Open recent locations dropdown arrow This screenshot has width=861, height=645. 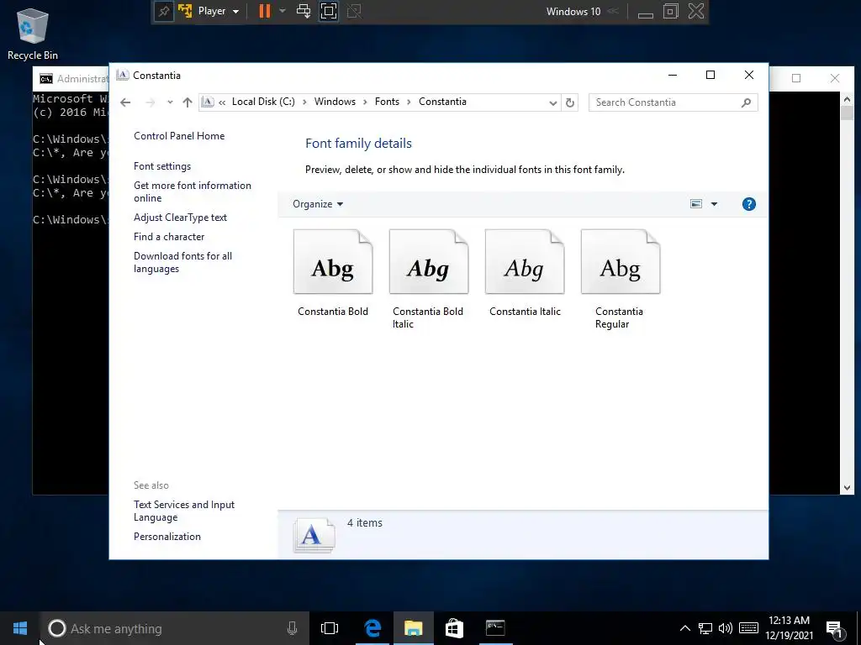click(170, 102)
